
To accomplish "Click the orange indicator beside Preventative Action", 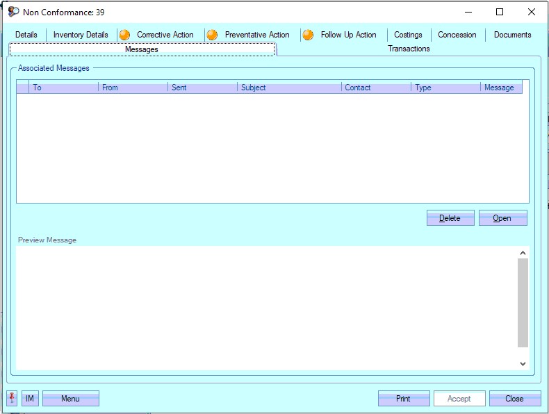I will pyautogui.click(x=212, y=35).
